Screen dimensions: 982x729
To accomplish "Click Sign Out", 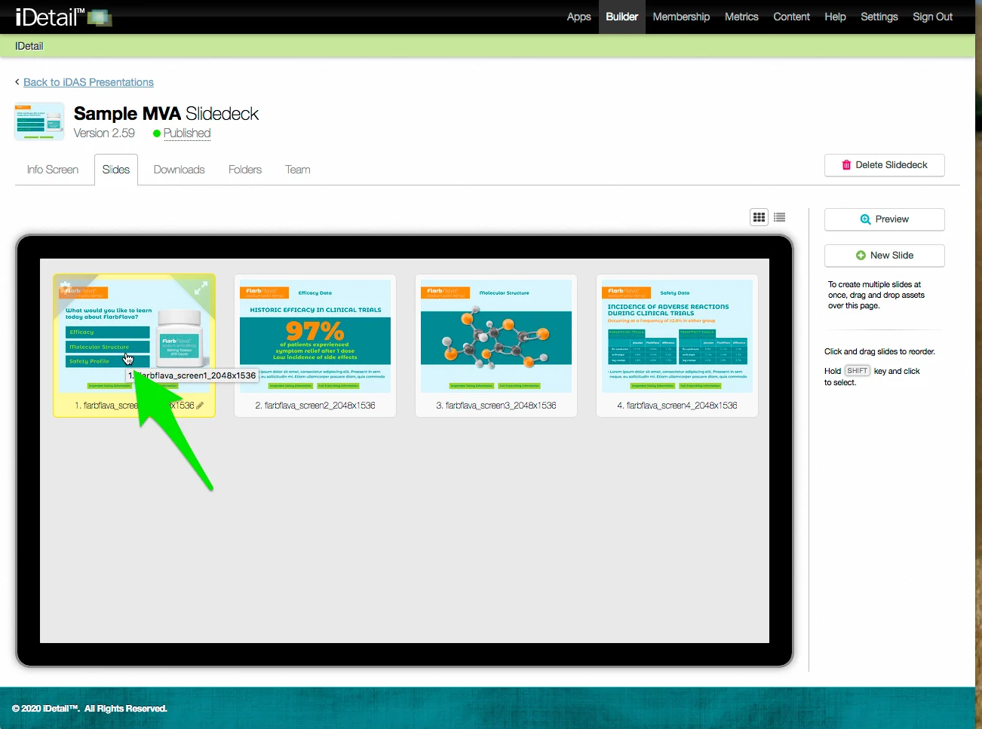I will pos(933,17).
